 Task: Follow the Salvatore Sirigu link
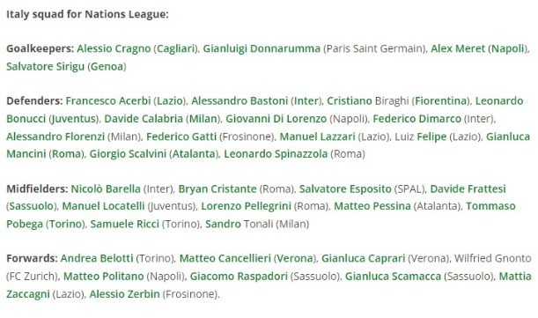pos(45,66)
